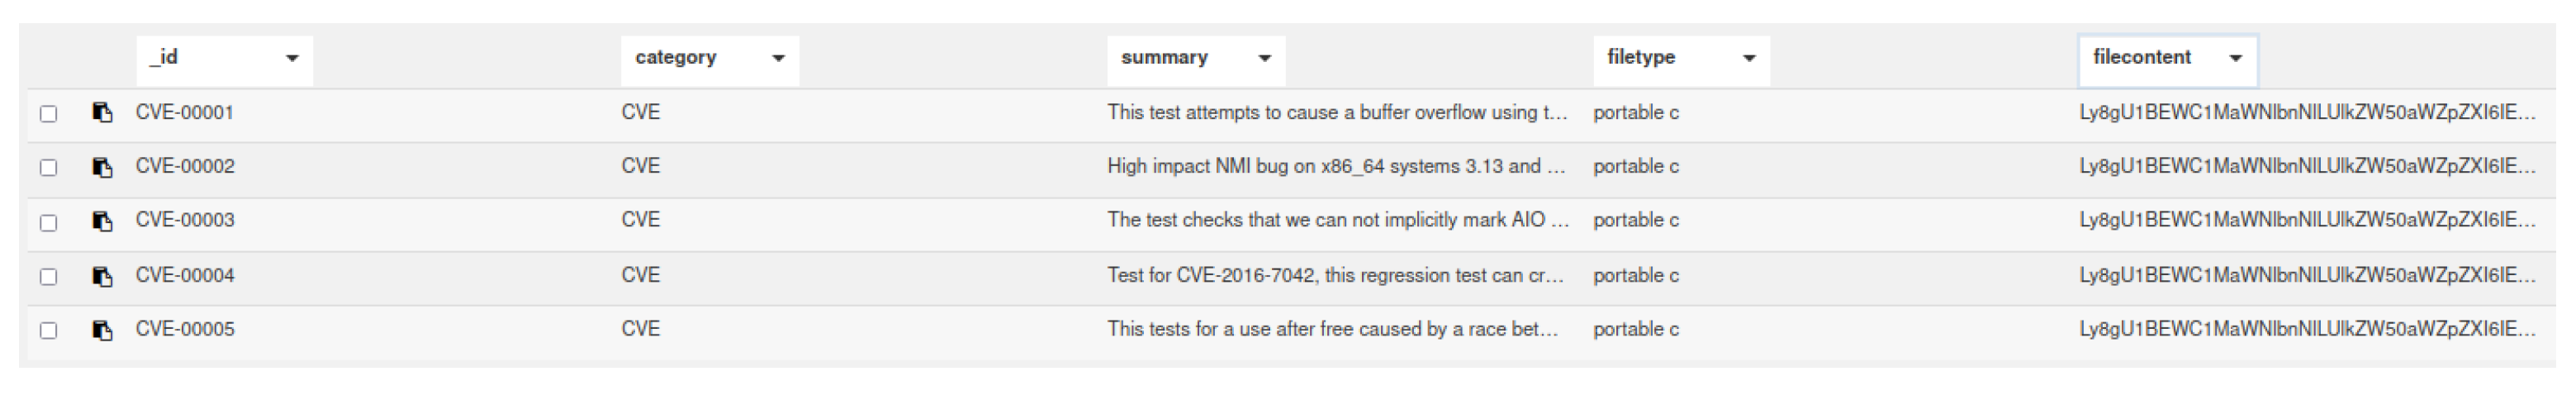Click the copy icon beside CVE-00003

coord(102,221)
